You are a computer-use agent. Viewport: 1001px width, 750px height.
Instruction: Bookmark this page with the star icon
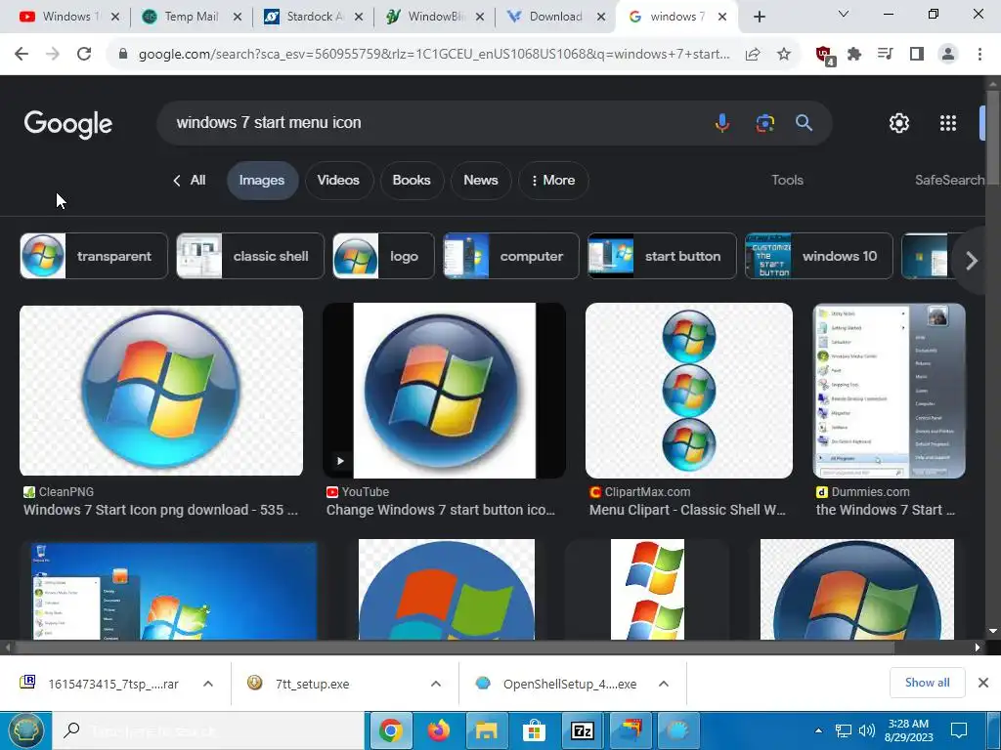click(x=784, y=55)
